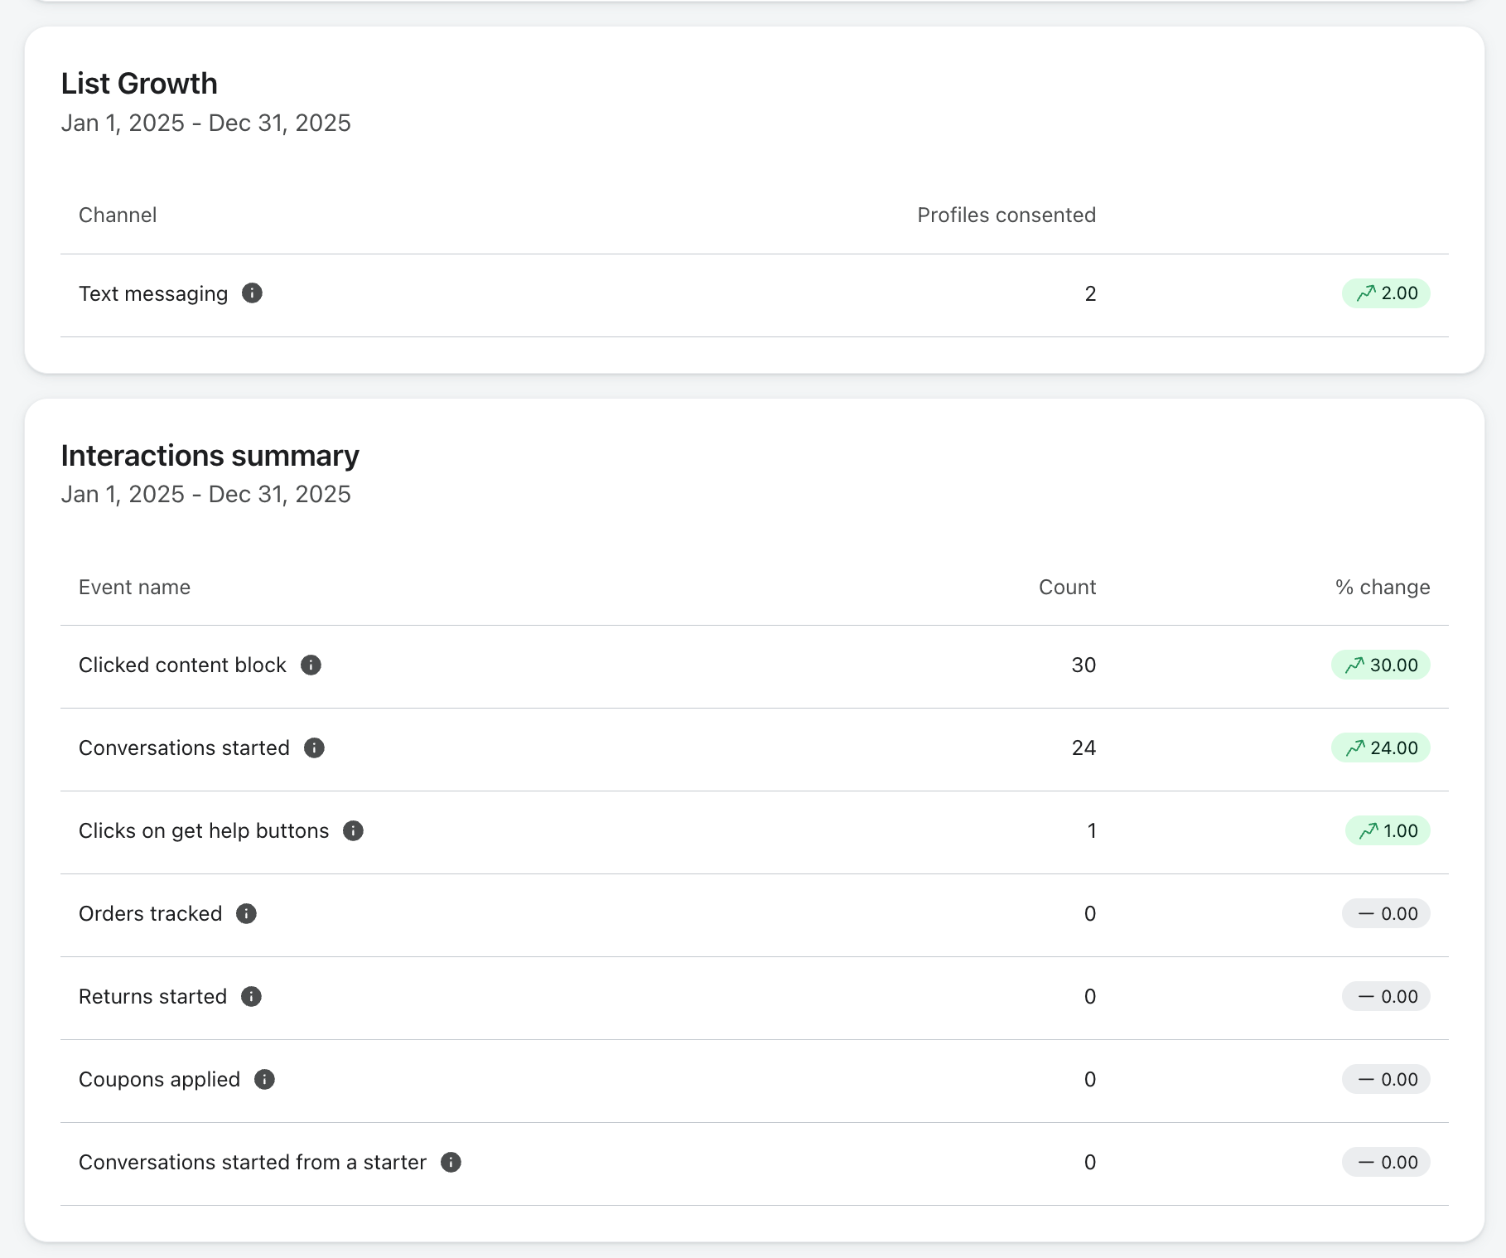The width and height of the screenshot is (1506, 1258).
Task: Click info icon for Conversations started from a starter
Action: (451, 1163)
